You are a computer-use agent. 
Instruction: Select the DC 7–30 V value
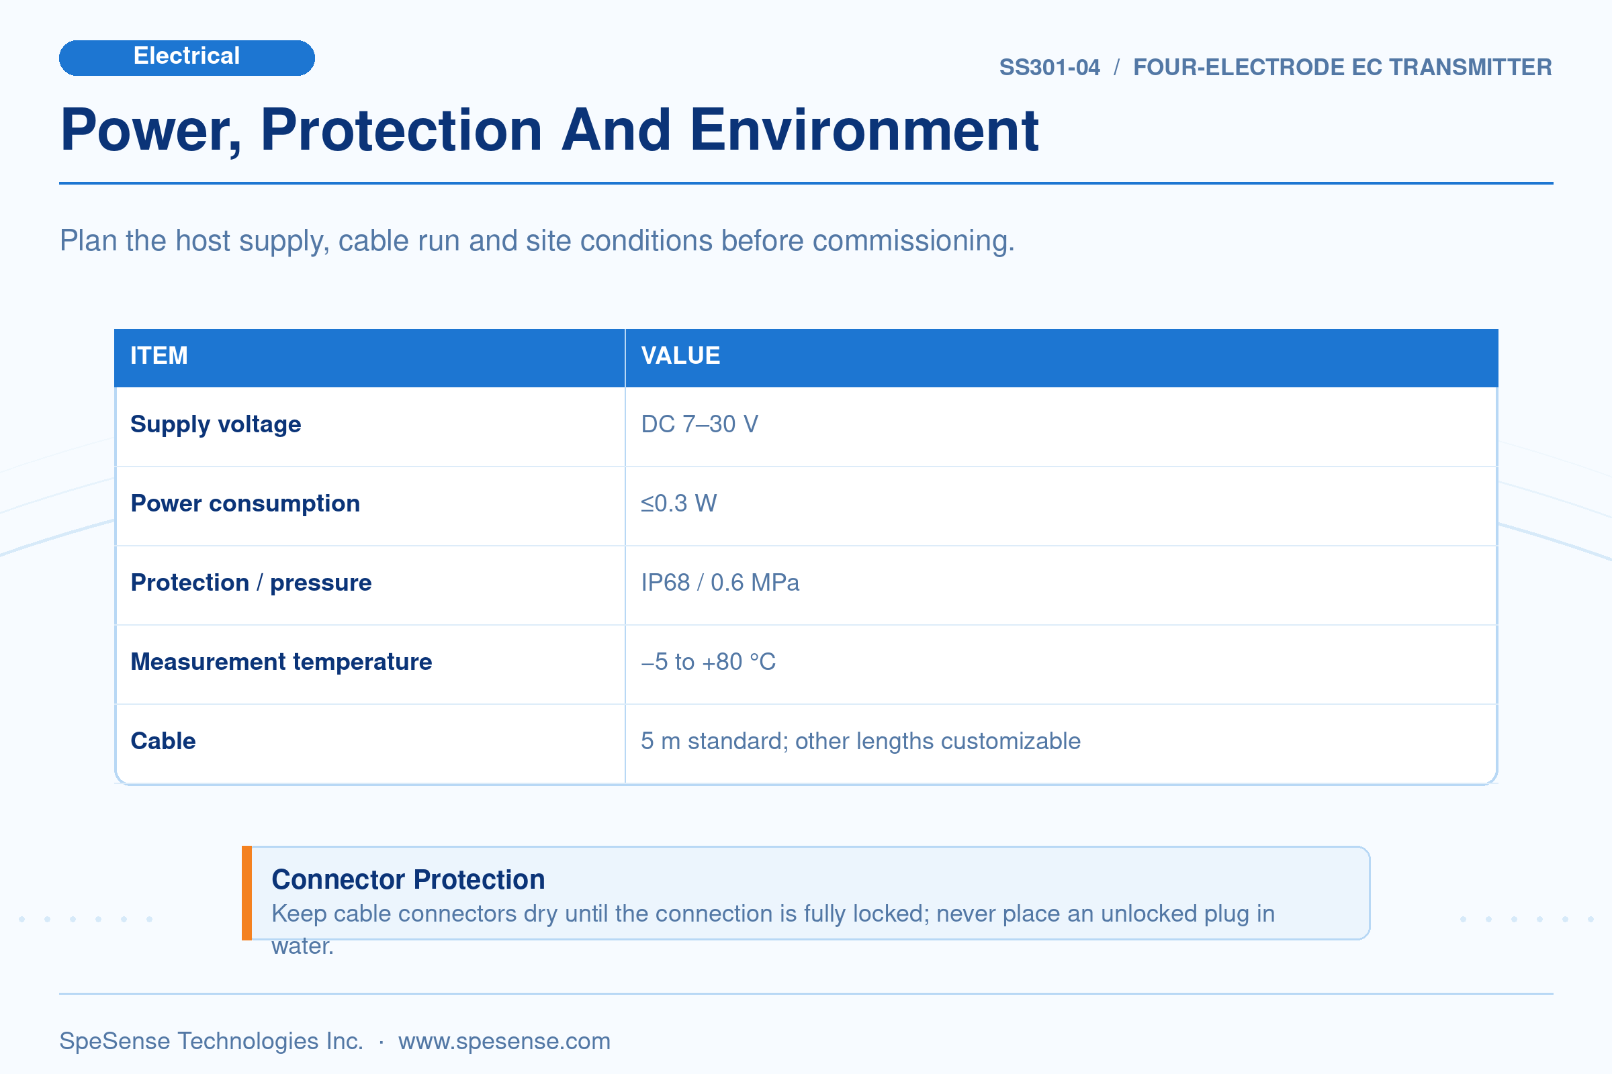[699, 424]
